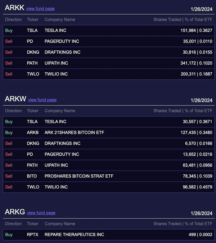Click the TESLA INC row under ARKW

tap(109, 122)
